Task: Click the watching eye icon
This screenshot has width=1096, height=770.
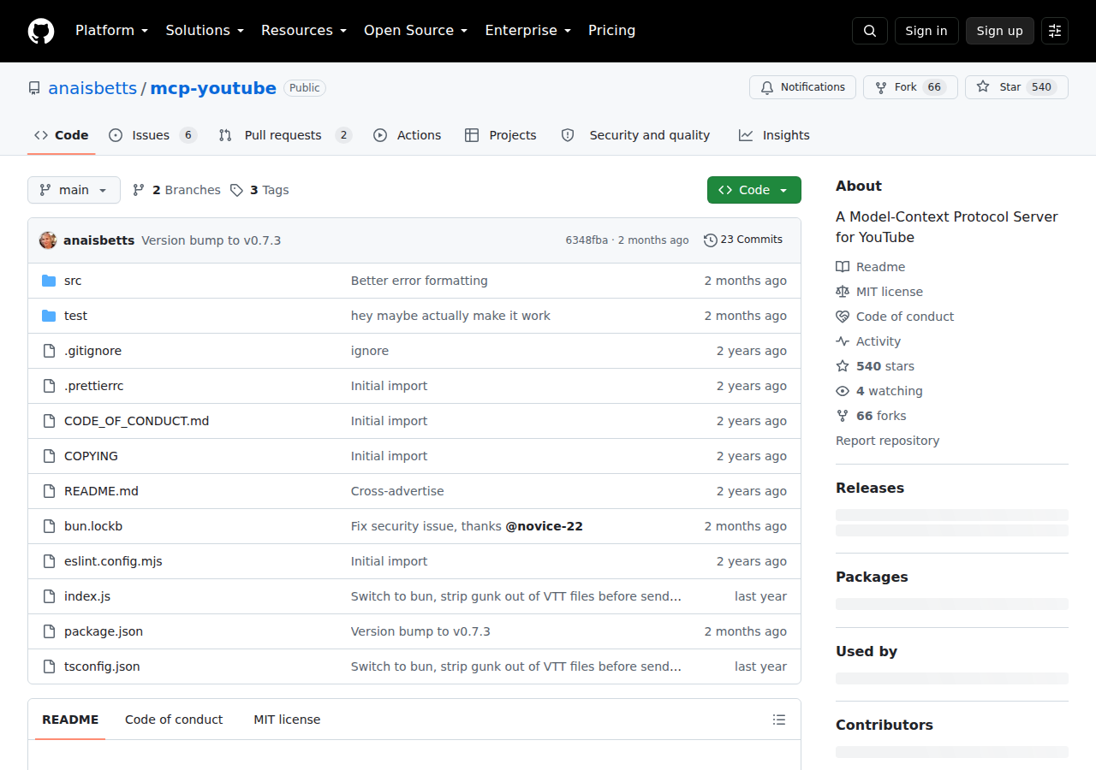Action: pyautogui.click(x=843, y=391)
